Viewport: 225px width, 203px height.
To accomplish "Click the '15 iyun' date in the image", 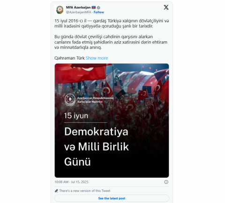I will 76,116.
